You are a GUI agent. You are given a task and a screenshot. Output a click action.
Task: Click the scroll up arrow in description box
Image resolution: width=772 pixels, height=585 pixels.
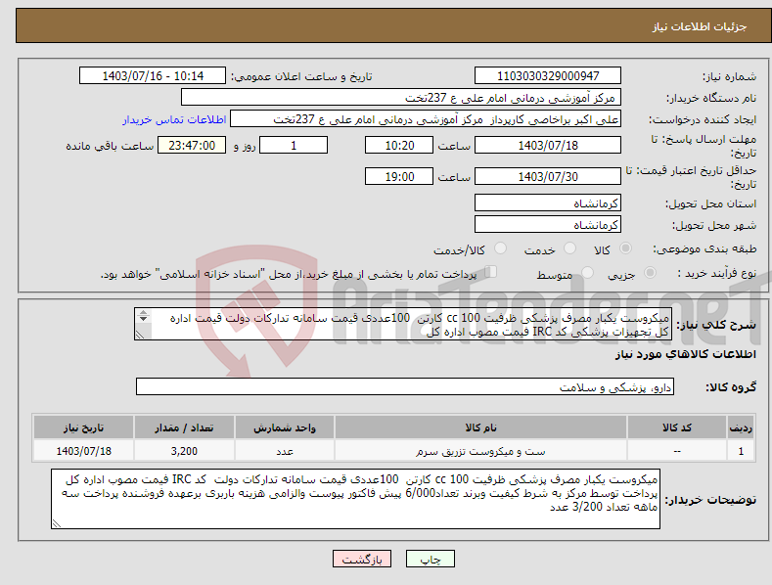point(143,313)
